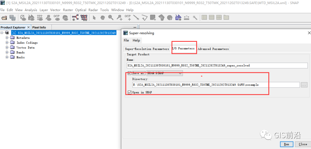Toggle the pin overlay icon
Screen dimensions: 311x149
48,18
